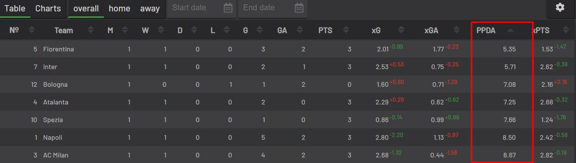Sort by PTS column arrows
The height and width of the screenshot is (163, 576).
pos(346,30)
